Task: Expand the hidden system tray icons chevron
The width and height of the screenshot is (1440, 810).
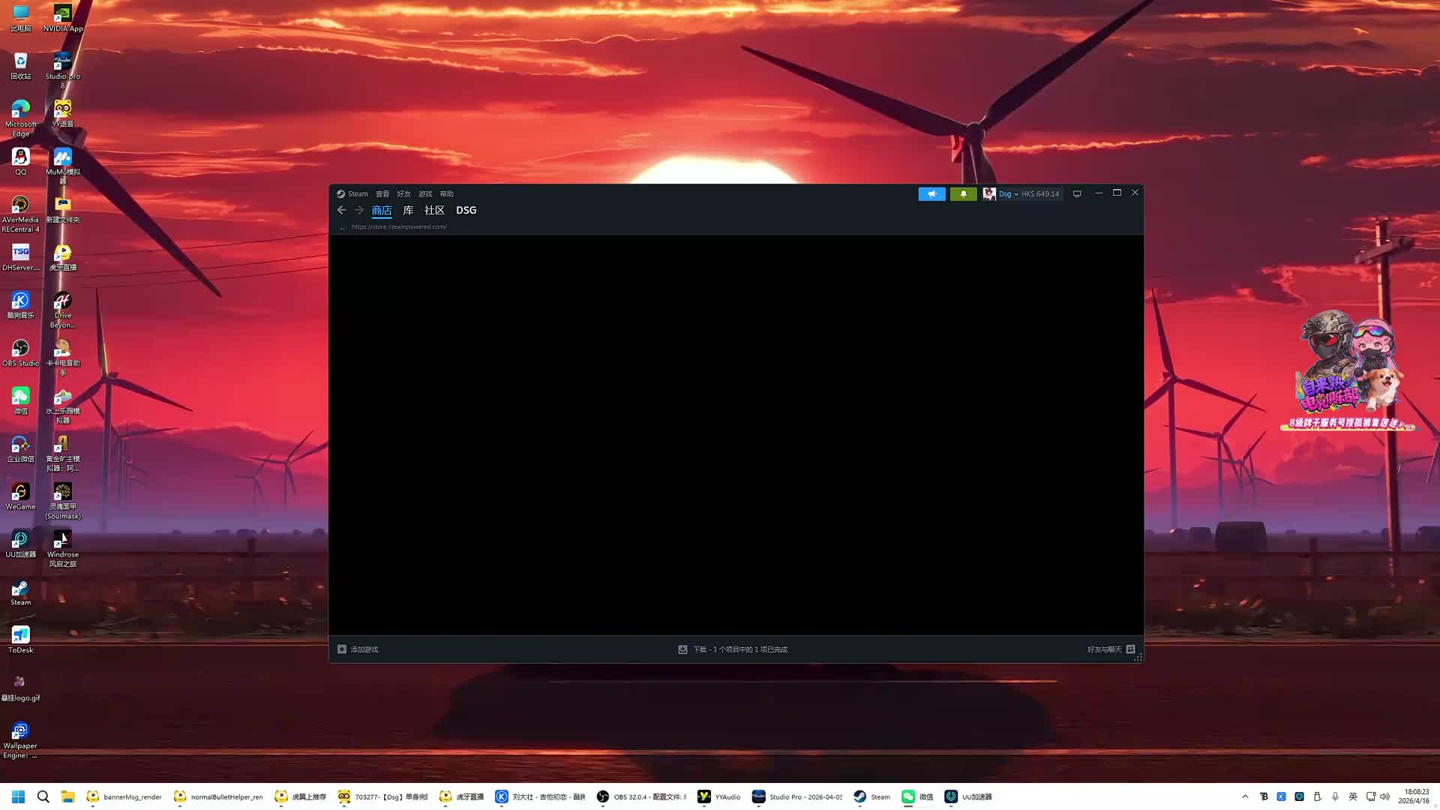Action: coord(1245,796)
